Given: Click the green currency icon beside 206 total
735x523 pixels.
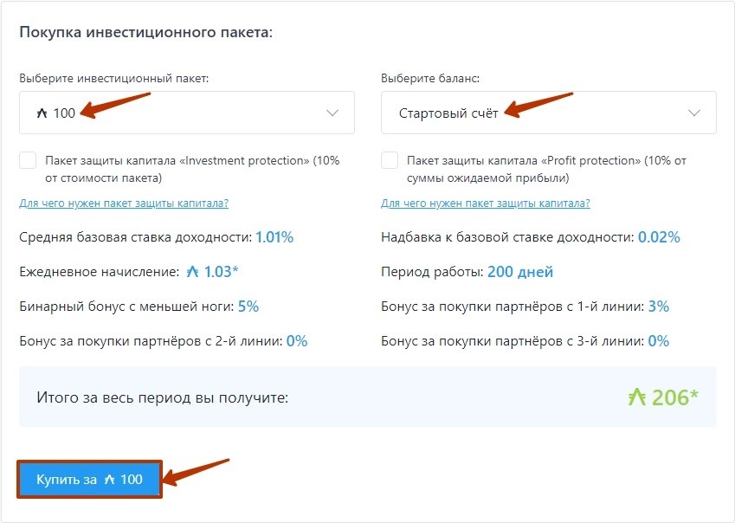Looking at the screenshot, I should (637, 397).
